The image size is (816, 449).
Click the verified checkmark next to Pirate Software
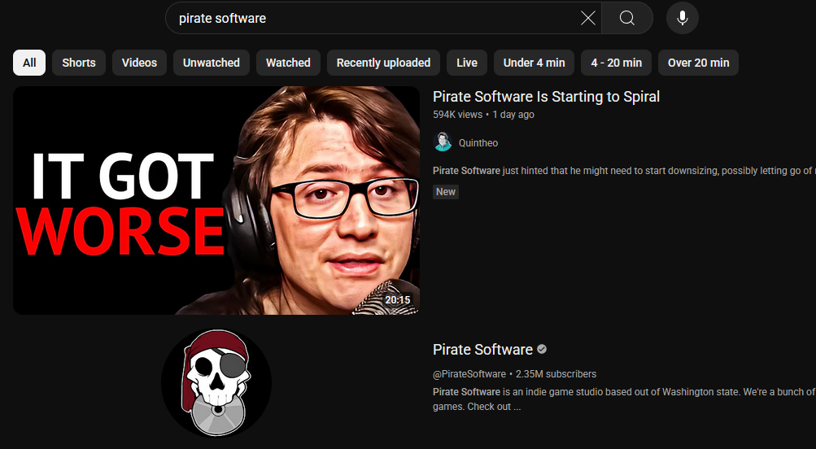(x=542, y=349)
